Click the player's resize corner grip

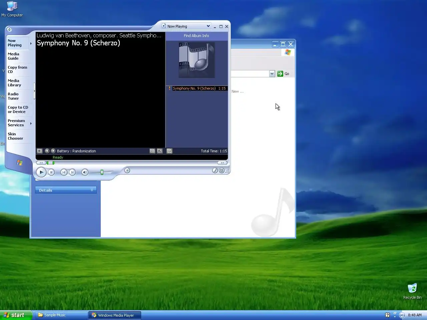(228, 171)
